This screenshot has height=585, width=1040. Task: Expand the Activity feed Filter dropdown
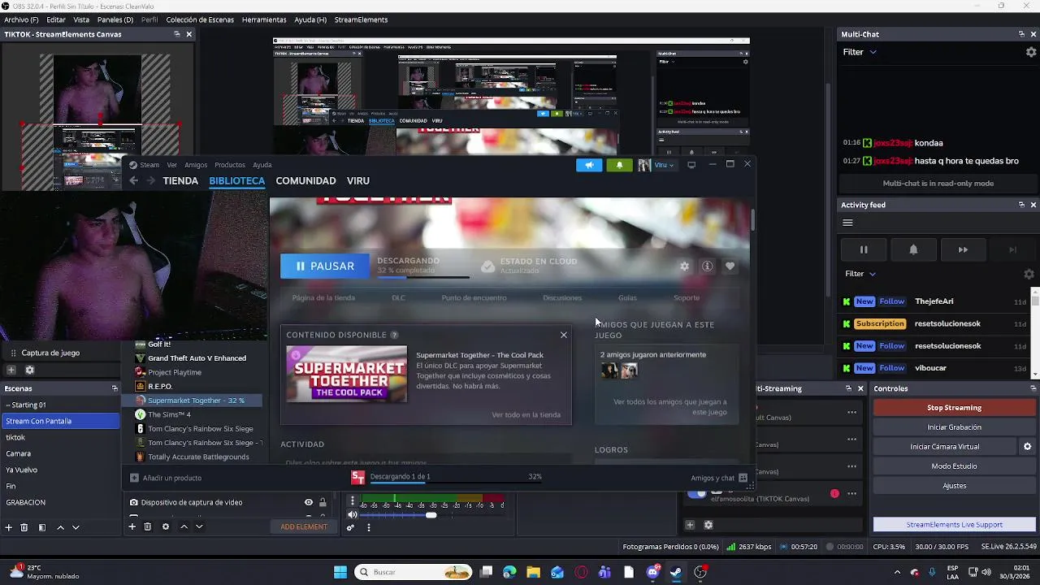(x=860, y=274)
